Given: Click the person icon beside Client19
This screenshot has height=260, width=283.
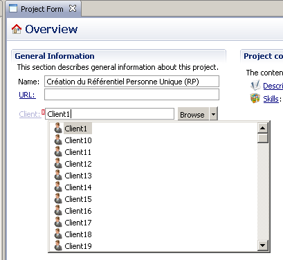Looking at the screenshot, I should (x=58, y=245).
